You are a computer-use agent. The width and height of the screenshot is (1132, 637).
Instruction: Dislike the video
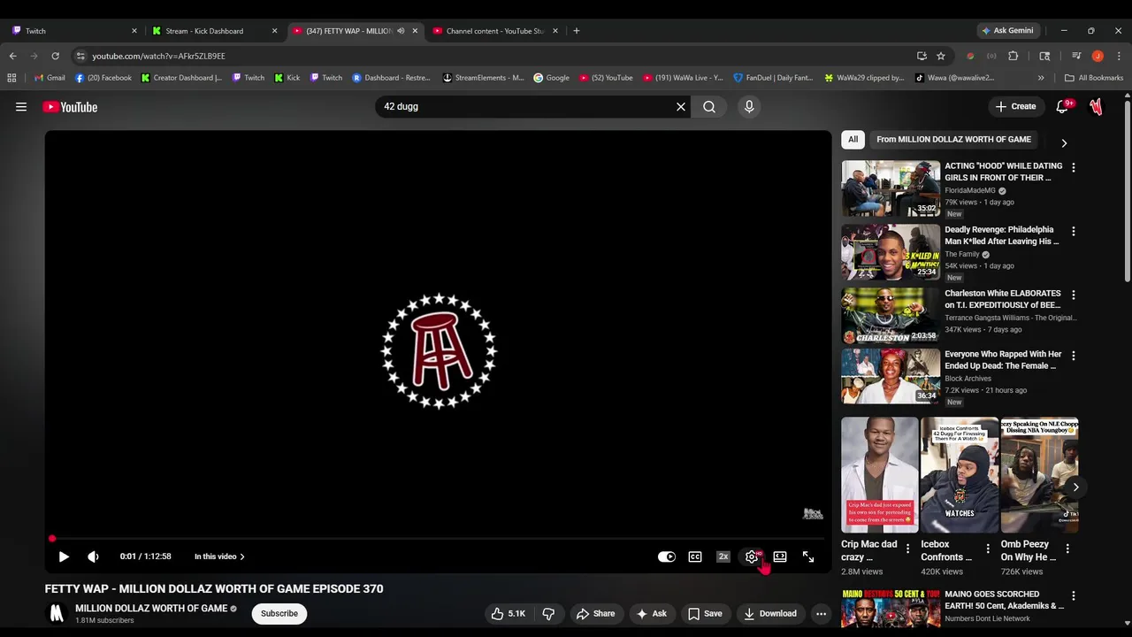pyautogui.click(x=548, y=613)
